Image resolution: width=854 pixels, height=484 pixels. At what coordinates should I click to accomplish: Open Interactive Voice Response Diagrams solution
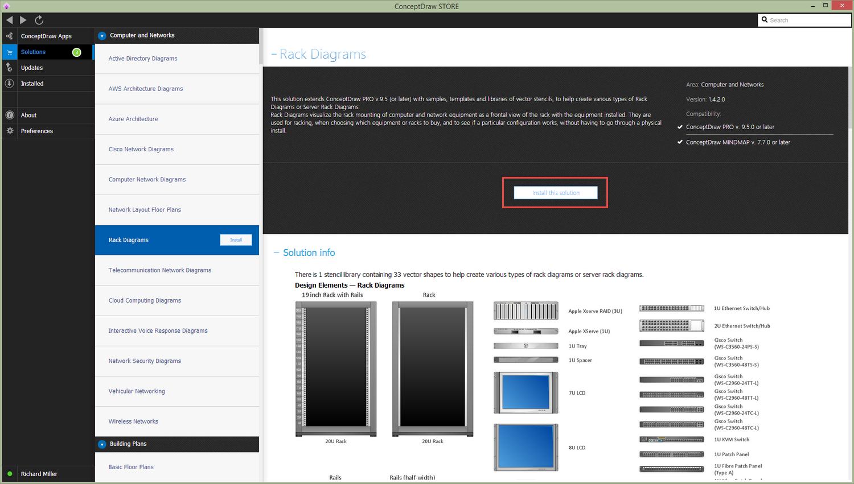(177, 330)
